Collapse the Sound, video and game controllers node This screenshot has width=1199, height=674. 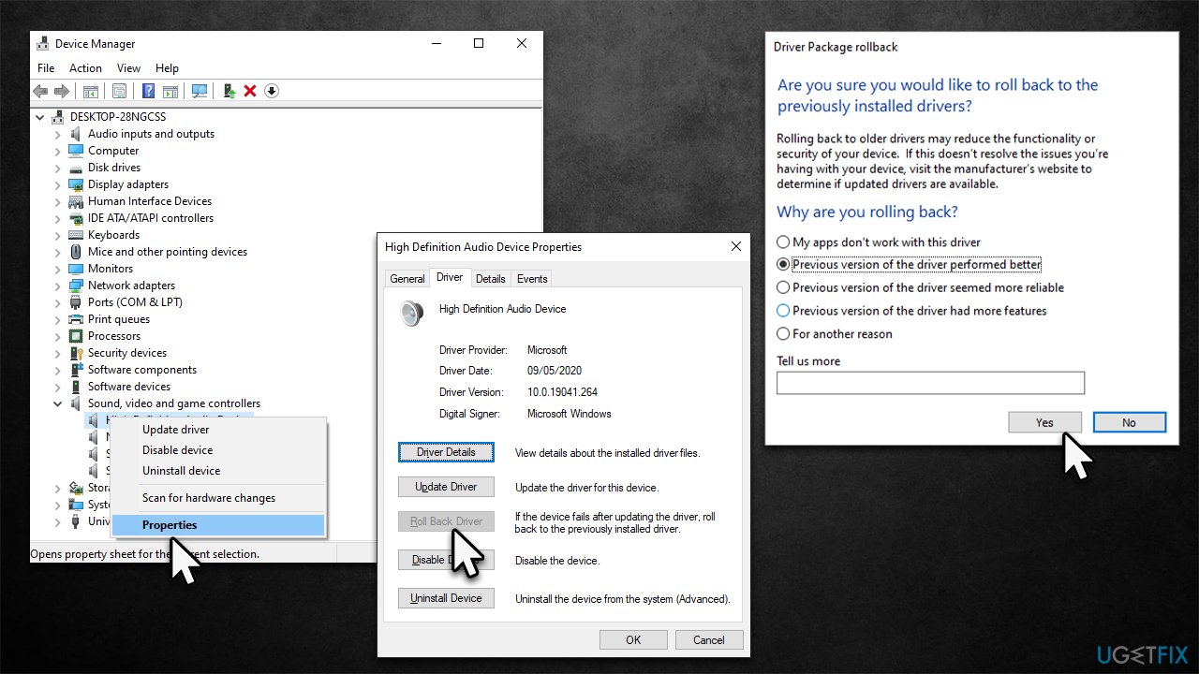tap(59, 403)
